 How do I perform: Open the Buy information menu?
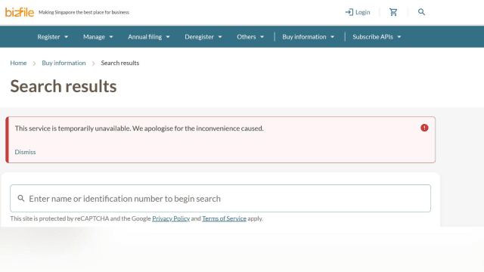(x=308, y=37)
